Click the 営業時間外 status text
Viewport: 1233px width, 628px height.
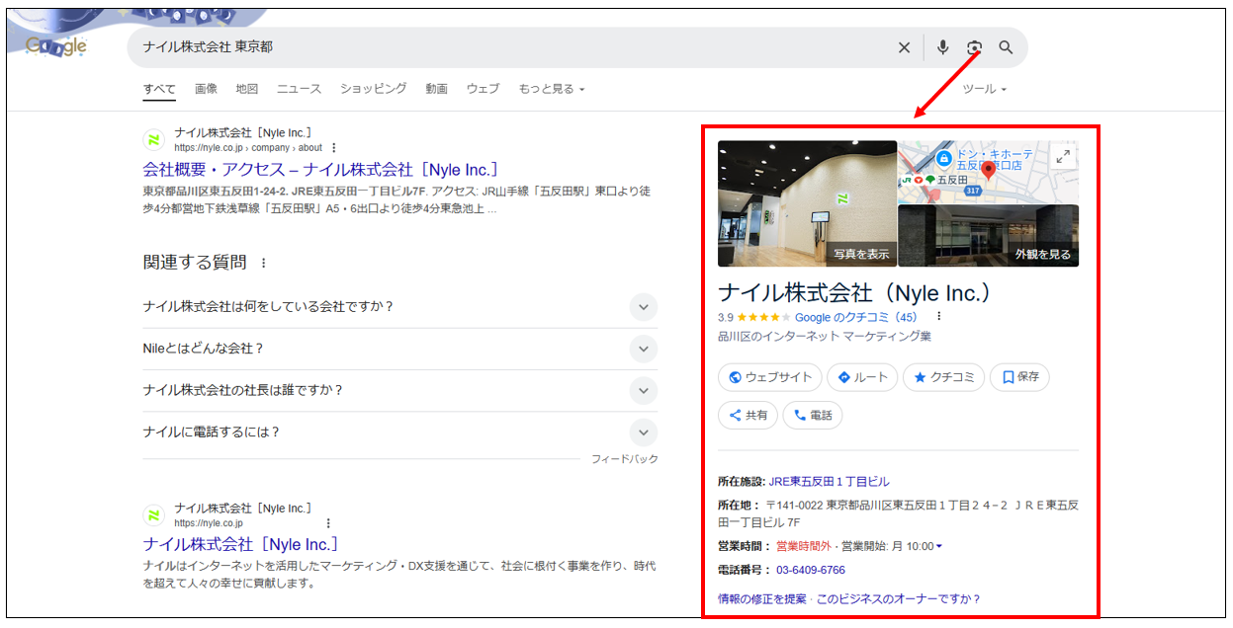pos(804,546)
